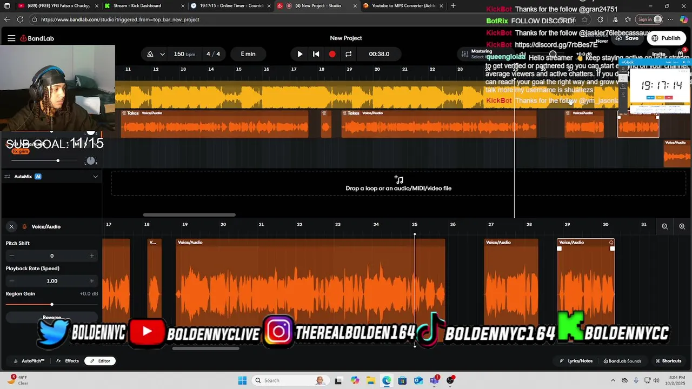Adjust the track volume slider
Screen dimensions: 692x389
pyautogui.click(x=58, y=160)
